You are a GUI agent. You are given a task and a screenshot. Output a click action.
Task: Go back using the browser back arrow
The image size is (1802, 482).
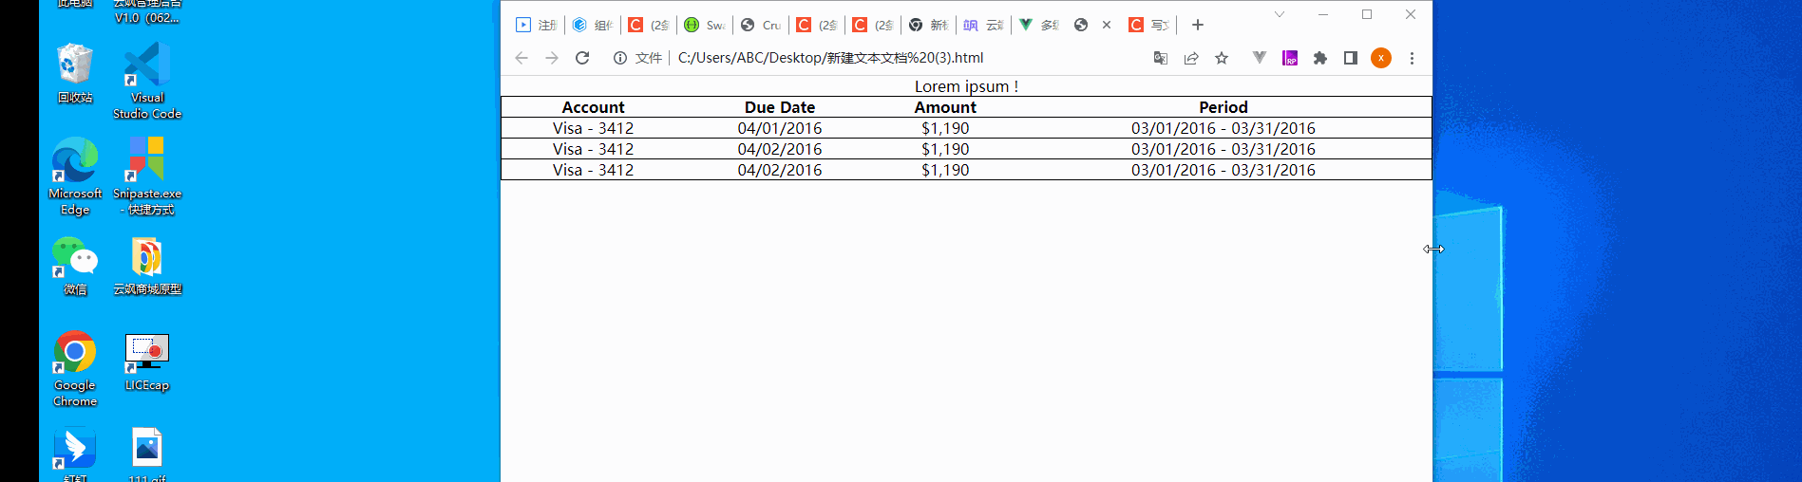(x=522, y=58)
